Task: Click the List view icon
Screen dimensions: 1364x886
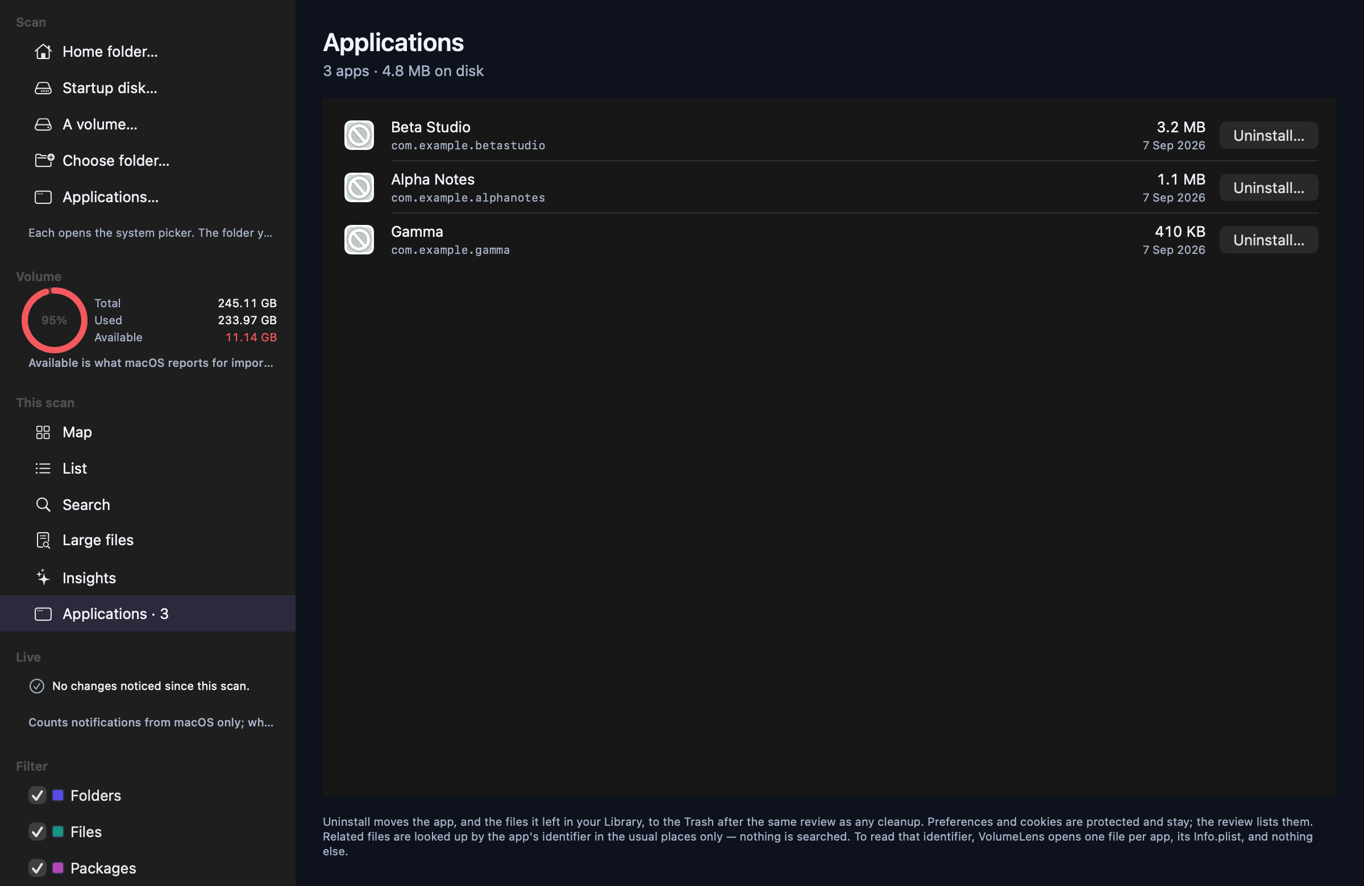Action: point(43,469)
